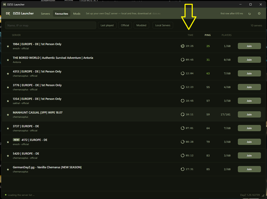Join the MANHUNT CASUAL server

point(249,114)
